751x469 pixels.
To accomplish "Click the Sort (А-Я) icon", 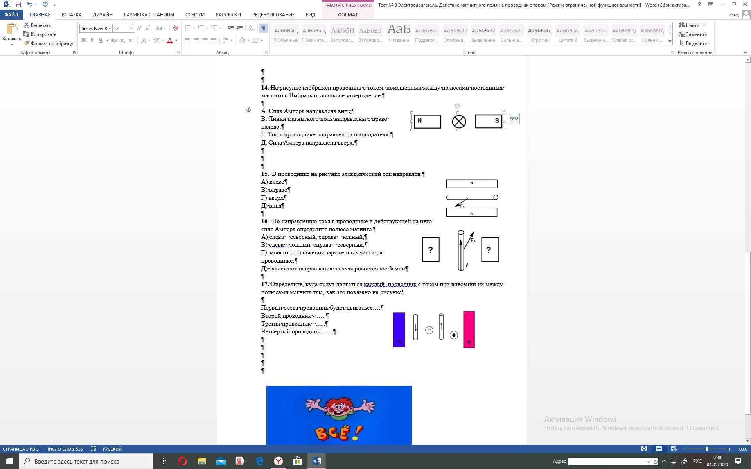I will pyautogui.click(x=252, y=28).
